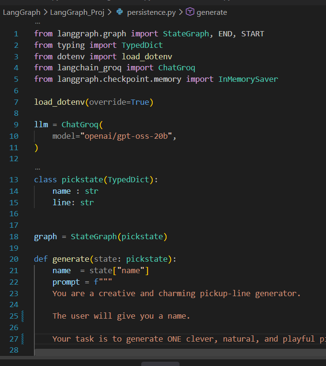Expand the chevron after persistence.py breadcrumb
The height and width of the screenshot is (366, 326).
[x=181, y=12]
